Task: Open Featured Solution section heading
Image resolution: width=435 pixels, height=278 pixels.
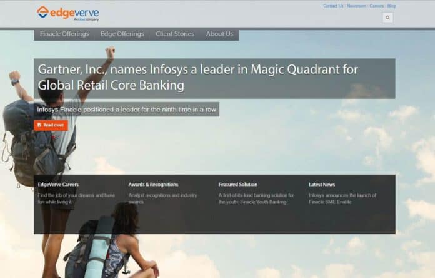Action: 238,185
